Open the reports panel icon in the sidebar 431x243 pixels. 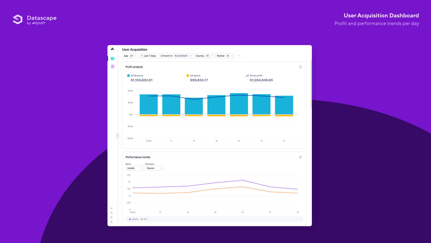[x=112, y=66]
